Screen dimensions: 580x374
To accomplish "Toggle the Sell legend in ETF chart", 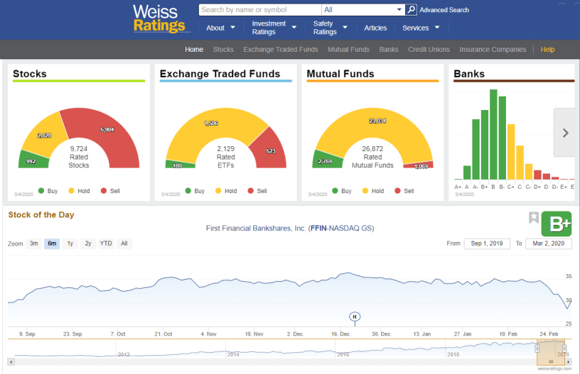I will [x=257, y=191].
